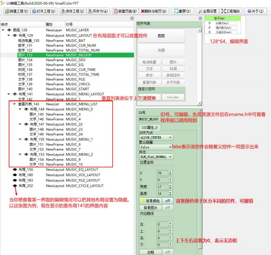Image resolution: width=271 pixels, height=255 pixels.
Task: Decrease the 高度 height value
Action: pos(170,195)
